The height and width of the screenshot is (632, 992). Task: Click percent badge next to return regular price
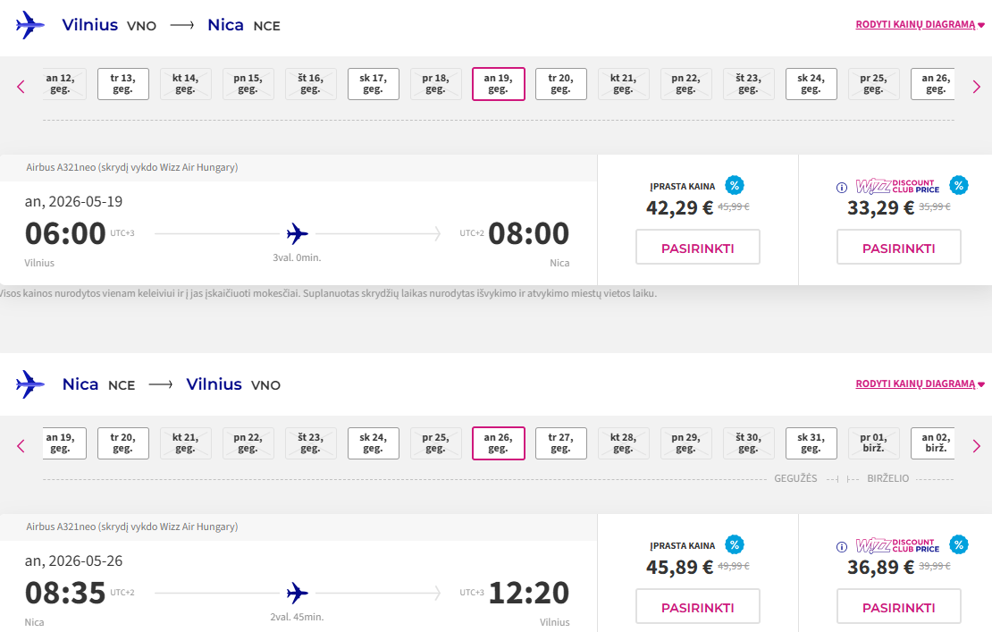click(734, 545)
